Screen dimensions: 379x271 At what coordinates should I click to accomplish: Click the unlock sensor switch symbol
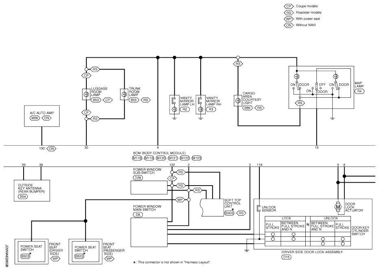[x=259, y=209]
